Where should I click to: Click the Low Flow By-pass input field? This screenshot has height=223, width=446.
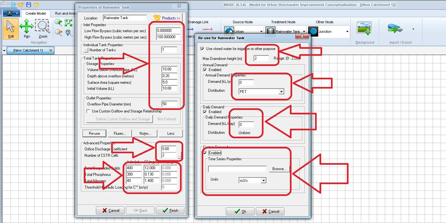pyautogui.click(x=169, y=31)
